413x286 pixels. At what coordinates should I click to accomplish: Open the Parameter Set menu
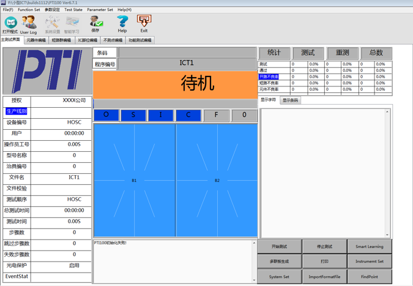(x=100, y=10)
